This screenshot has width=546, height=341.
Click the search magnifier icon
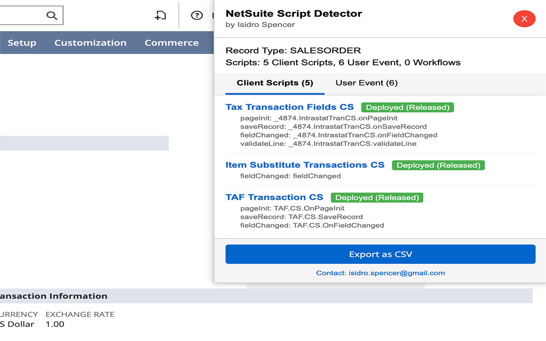(52, 16)
